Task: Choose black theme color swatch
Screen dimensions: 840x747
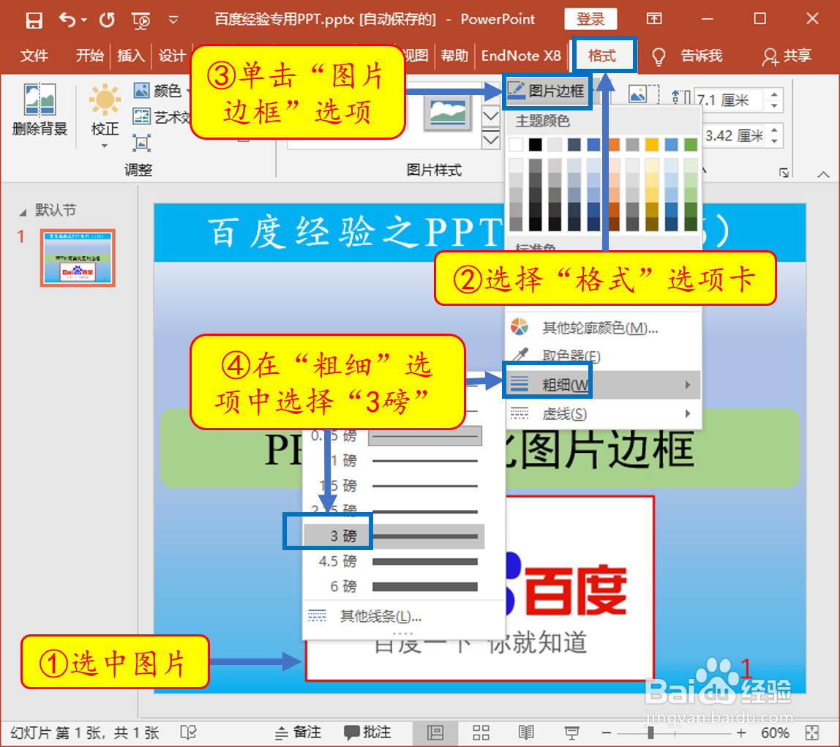Action: [x=535, y=144]
